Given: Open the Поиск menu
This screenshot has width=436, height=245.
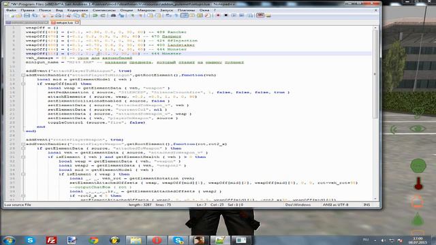Looking at the screenshot, I should (x=45, y=10).
